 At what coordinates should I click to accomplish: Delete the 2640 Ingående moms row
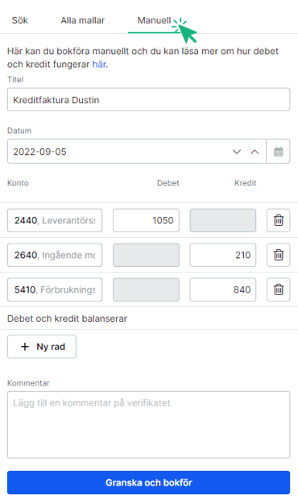click(x=279, y=255)
